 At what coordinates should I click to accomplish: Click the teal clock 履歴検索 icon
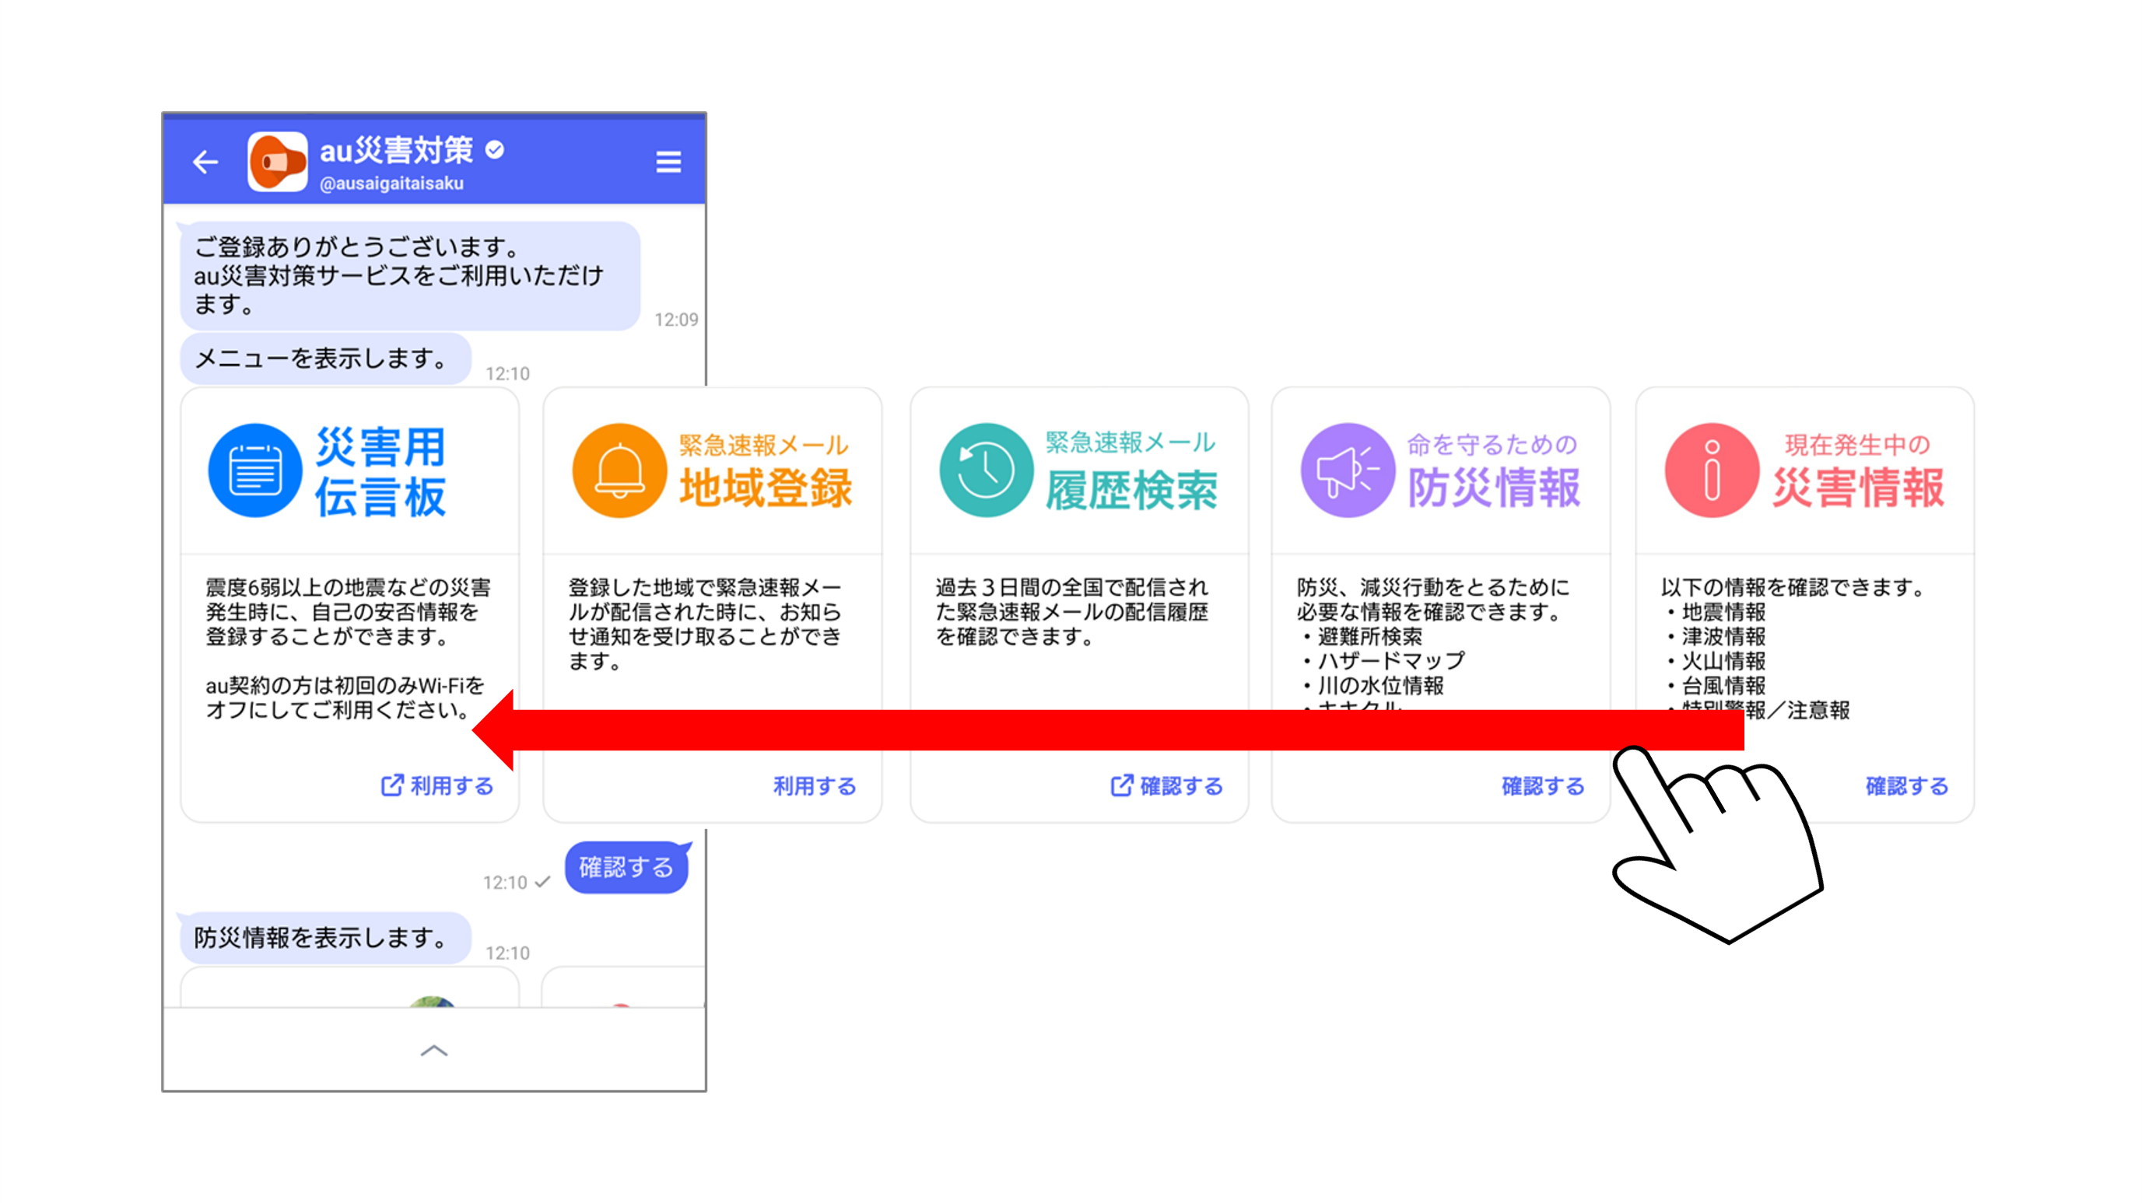986,470
